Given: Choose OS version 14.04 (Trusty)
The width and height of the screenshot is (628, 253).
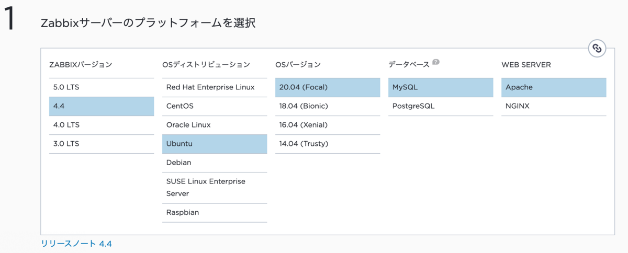Looking at the screenshot, I should pos(328,144).
